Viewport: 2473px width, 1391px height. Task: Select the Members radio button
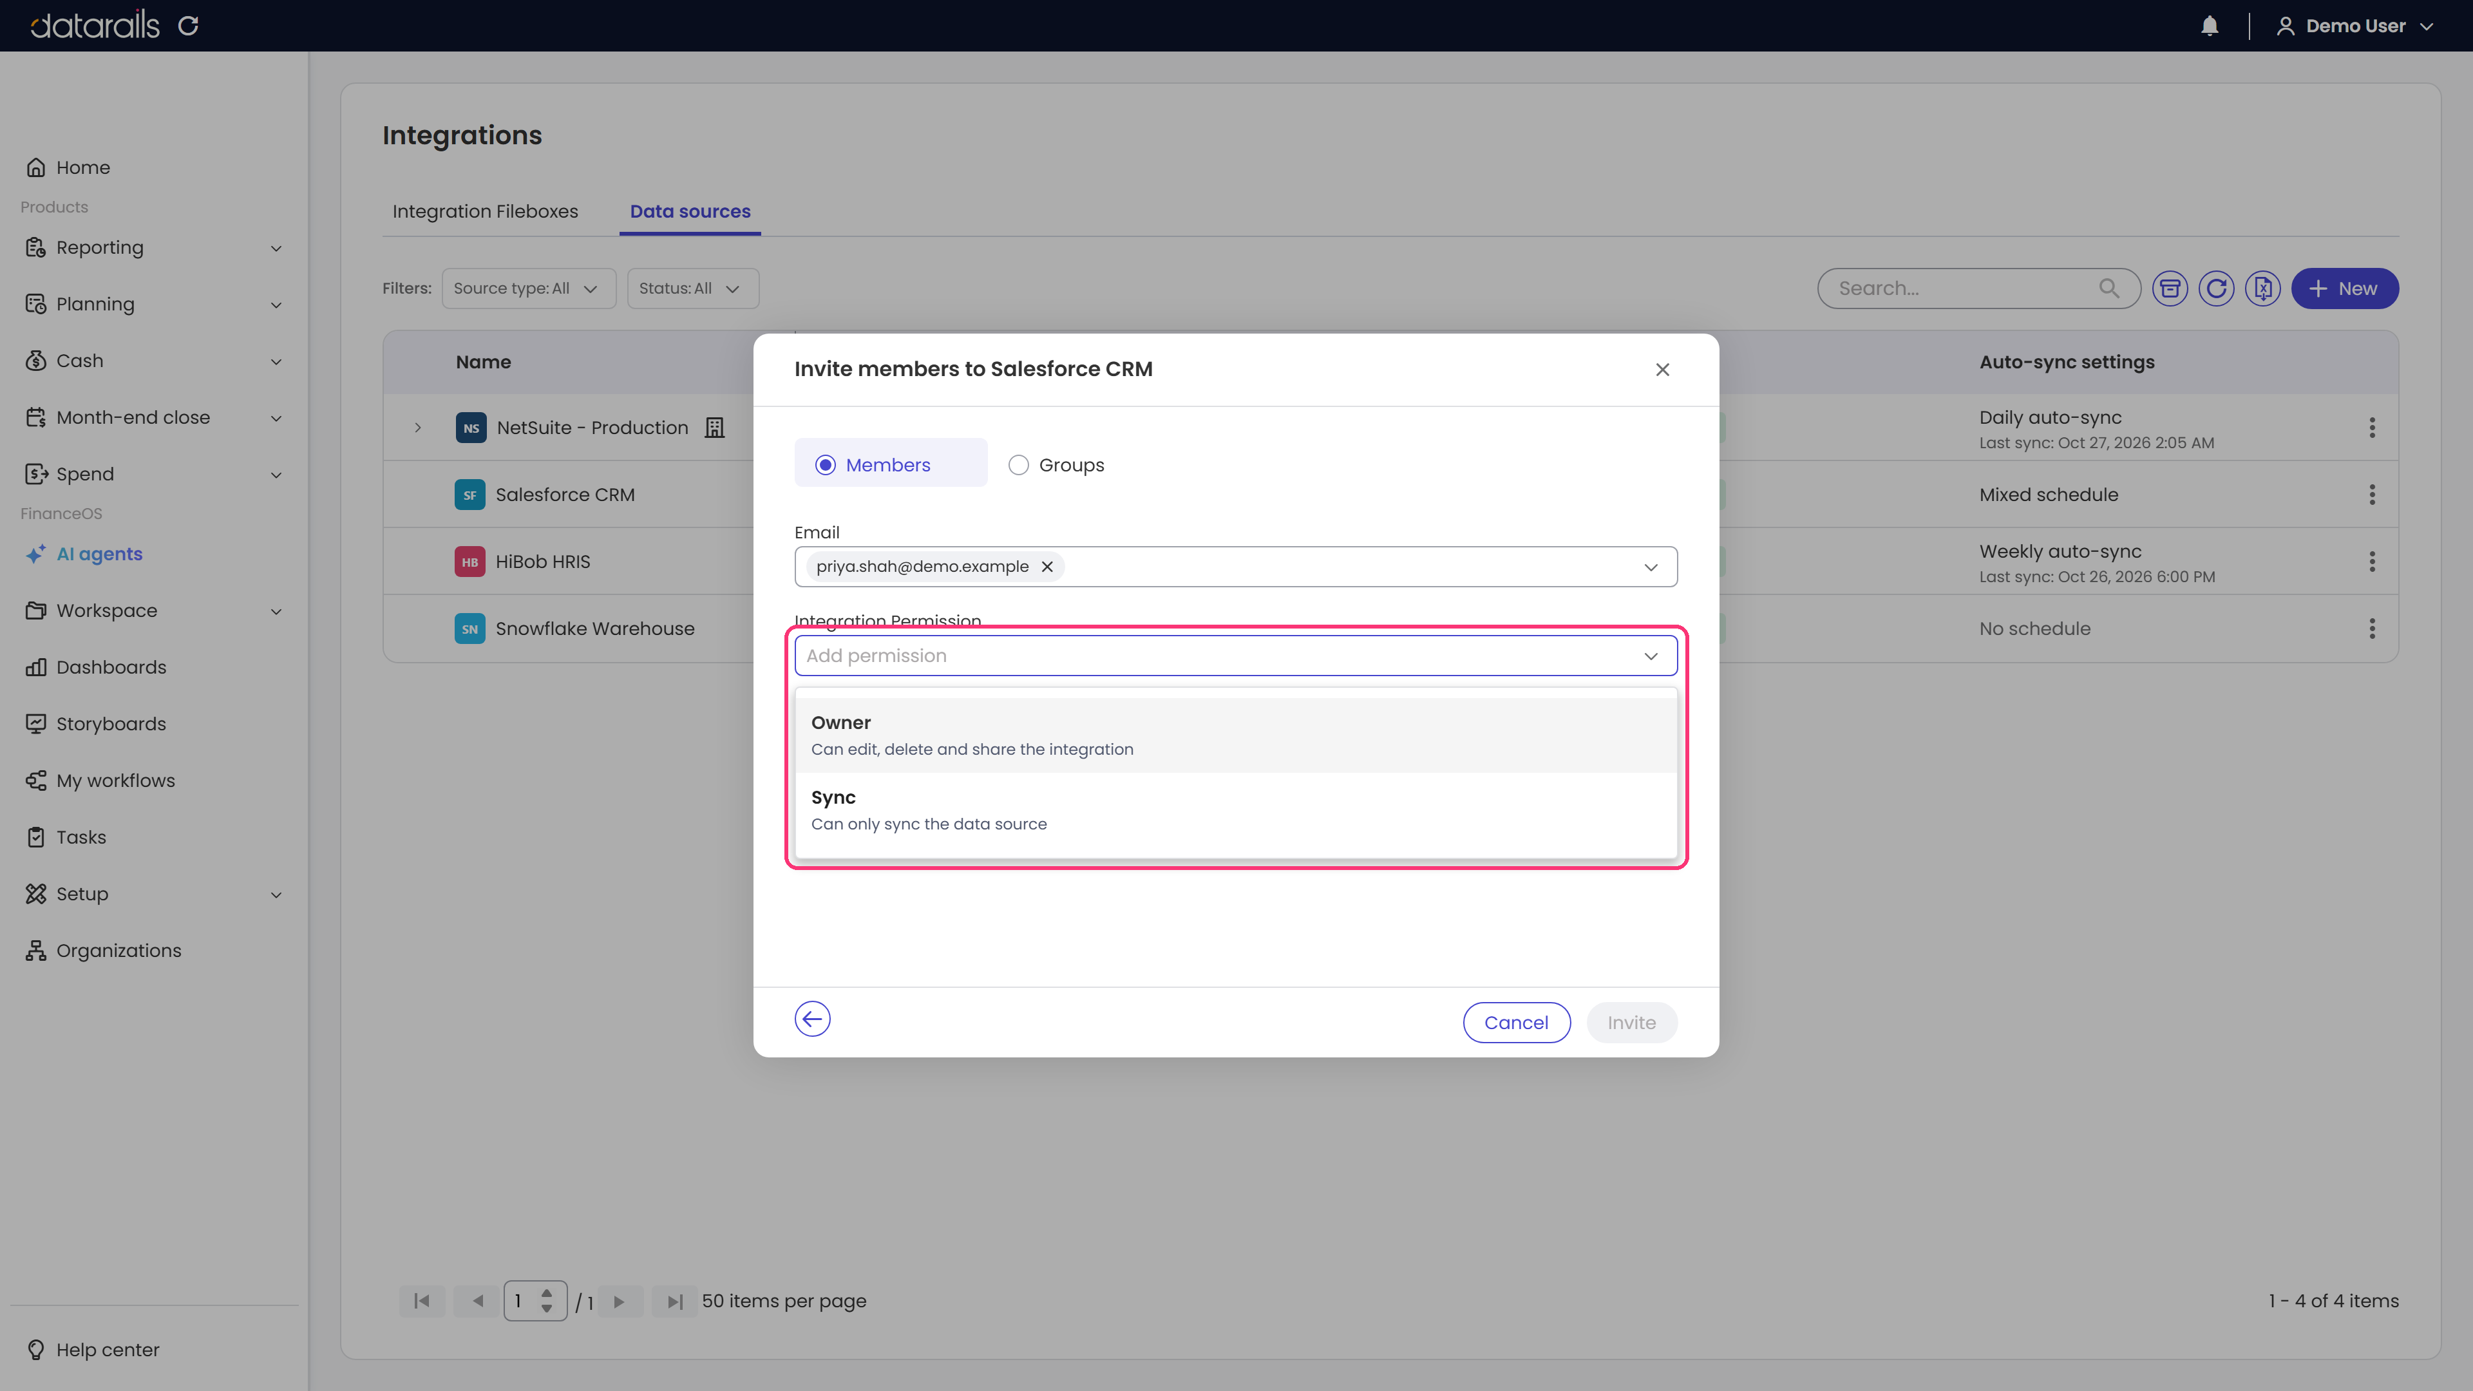point(826,464)
